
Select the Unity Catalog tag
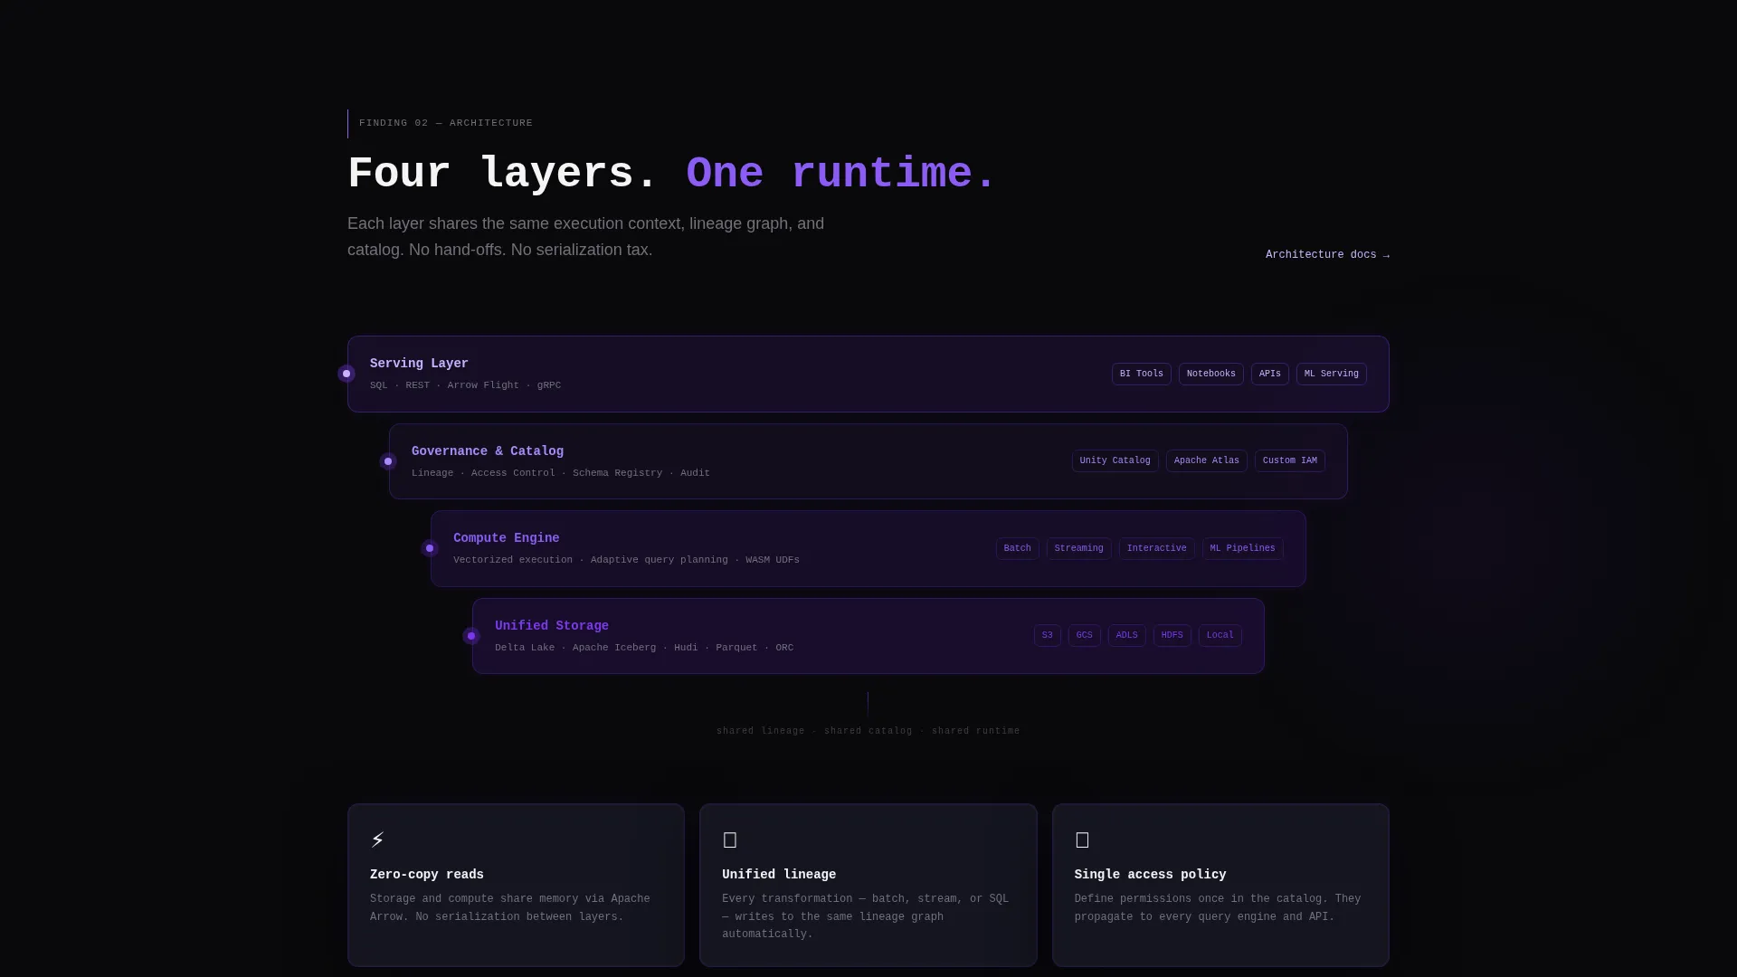click(x=1115, y=460)
